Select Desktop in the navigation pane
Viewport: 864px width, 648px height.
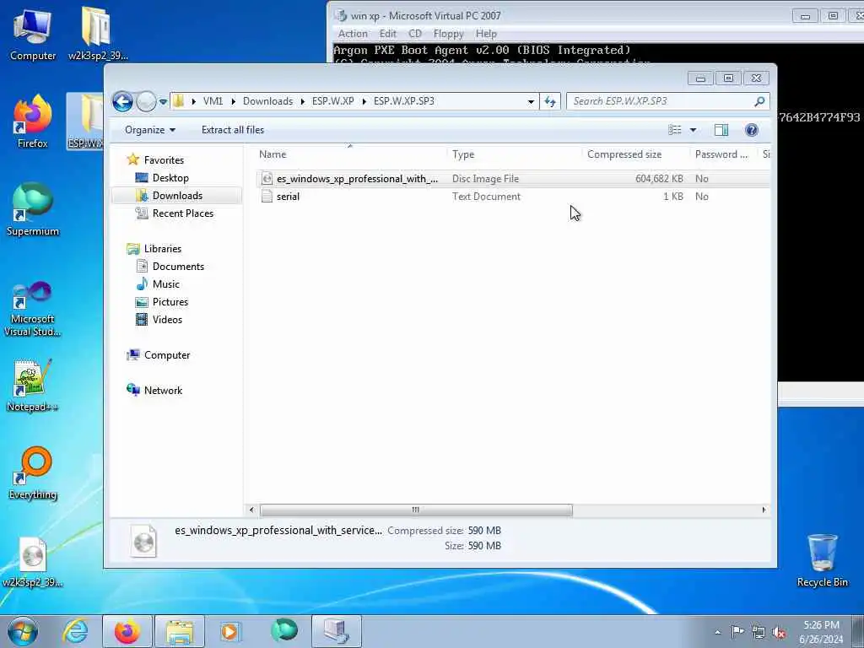[x=170, y=178]
